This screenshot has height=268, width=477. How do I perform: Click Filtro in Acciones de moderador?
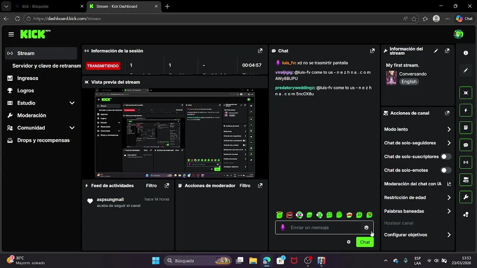(x=245, y=186)
